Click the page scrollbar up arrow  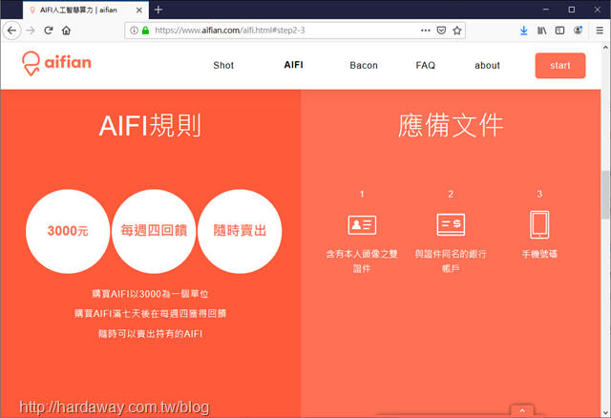(605, 47)
